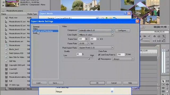
Task: Select the Pen tool in Tools palette
Action: (x=167, y=88)
